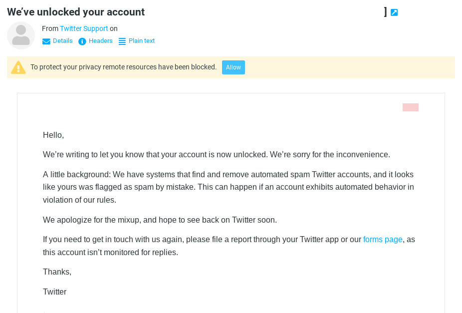Click the envelope icon beside Details
The image size is (462, 313).
point(46,41)
